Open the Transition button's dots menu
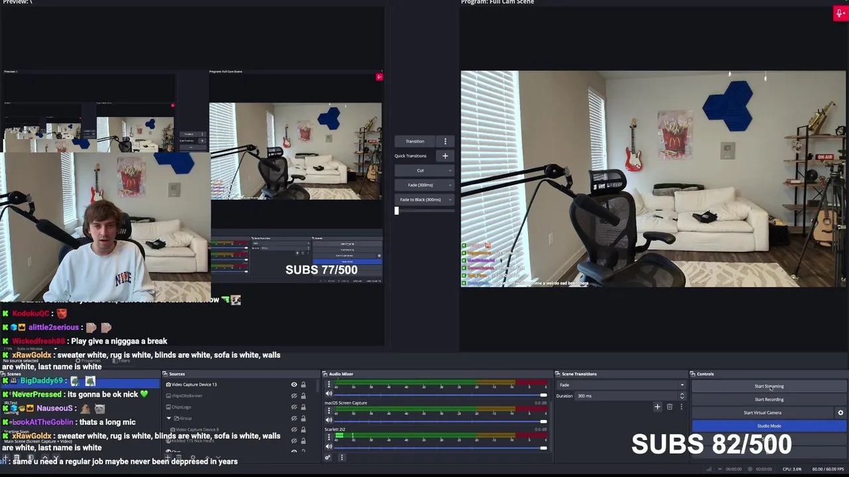This screenshot has width=849, height=477. coord(445,141)
